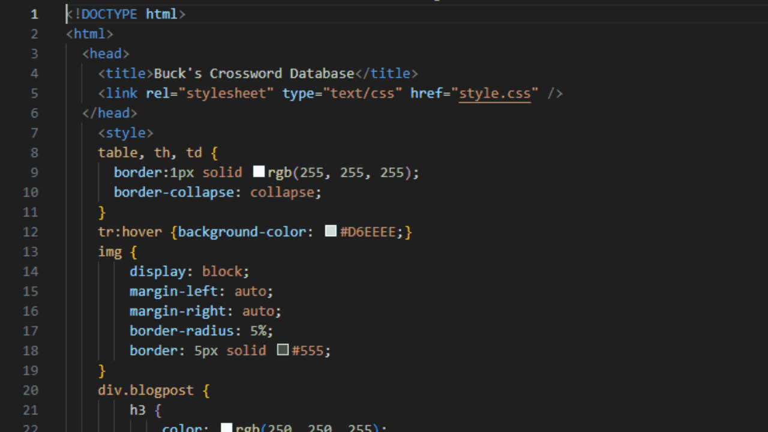Click the "div.blogpost" selector

tap(146, 390)
